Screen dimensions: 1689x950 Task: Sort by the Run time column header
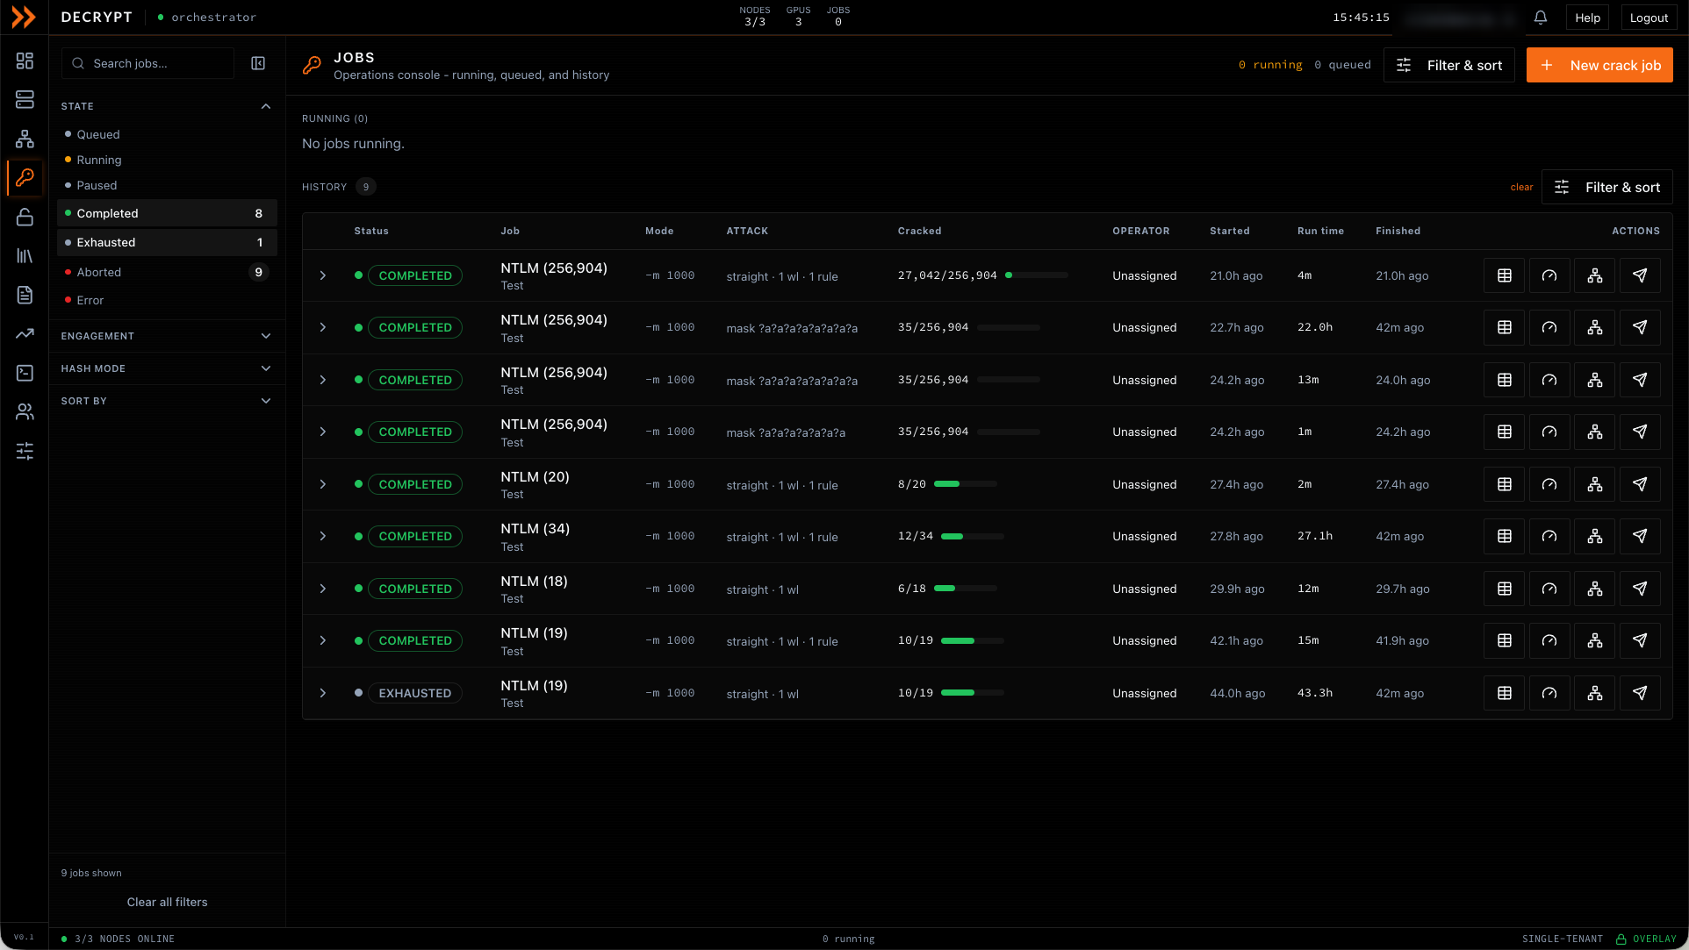(1320, 231)
